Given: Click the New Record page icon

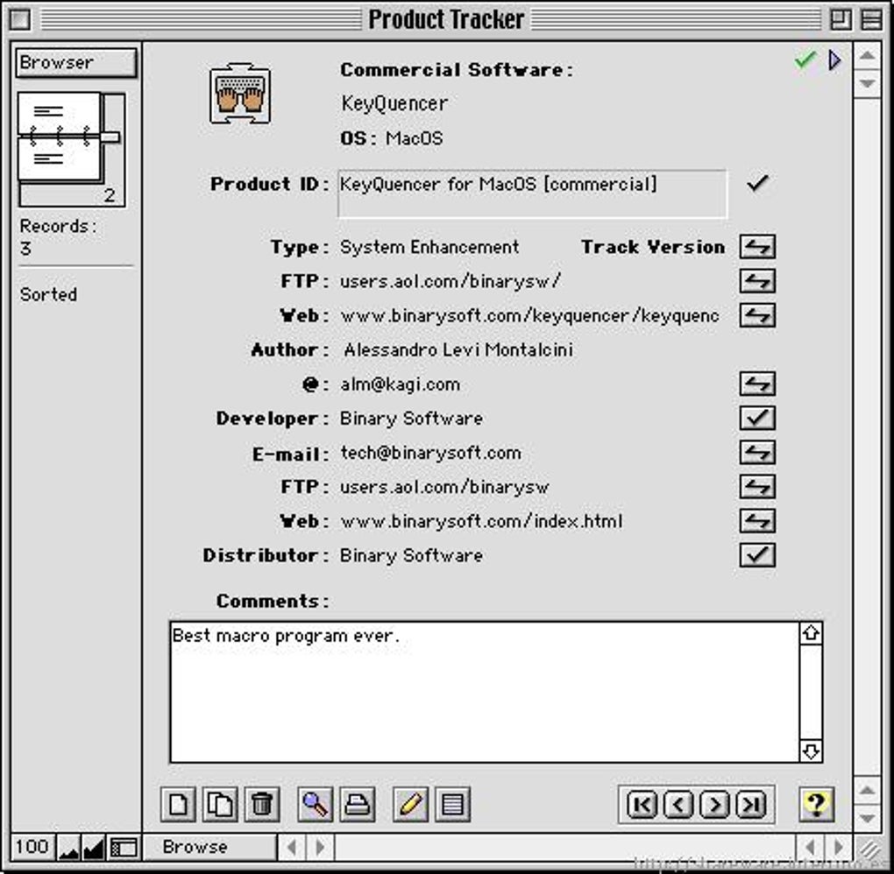Looking at the screenshot, I should point(178,804).
